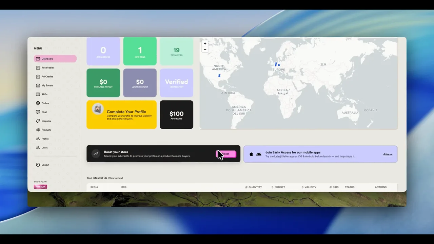The width and height of the screenshot is (434, 244).
Task: Click the New RFQs tile showing 1
Action: [x=140, y=52]
